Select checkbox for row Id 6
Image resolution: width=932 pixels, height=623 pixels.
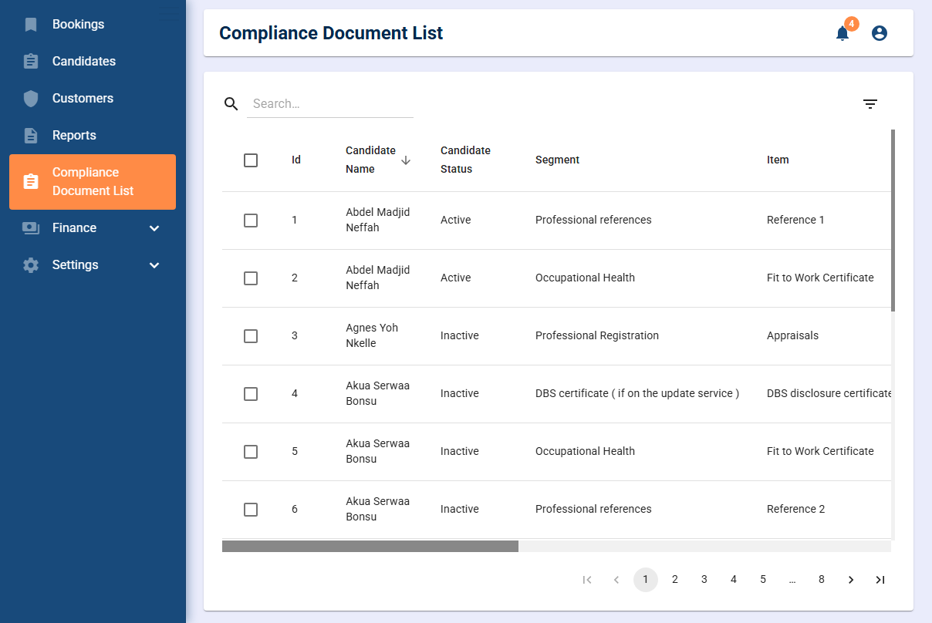point(251,510)
